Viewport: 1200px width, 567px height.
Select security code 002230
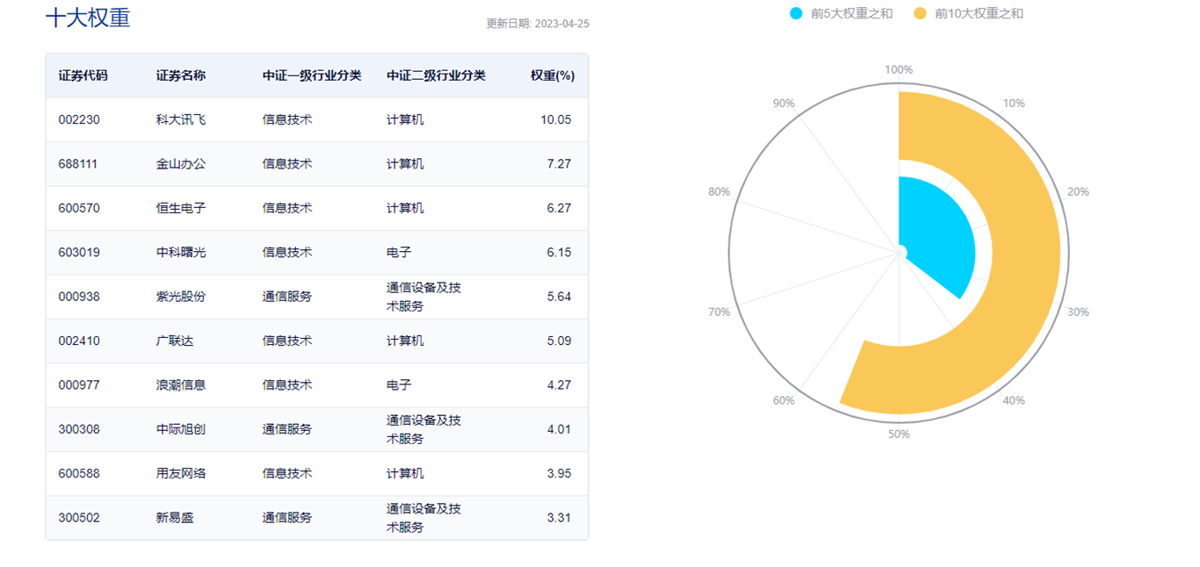click(79, 119)
